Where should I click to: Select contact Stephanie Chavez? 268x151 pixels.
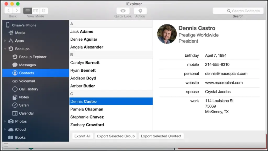[111, 117]
